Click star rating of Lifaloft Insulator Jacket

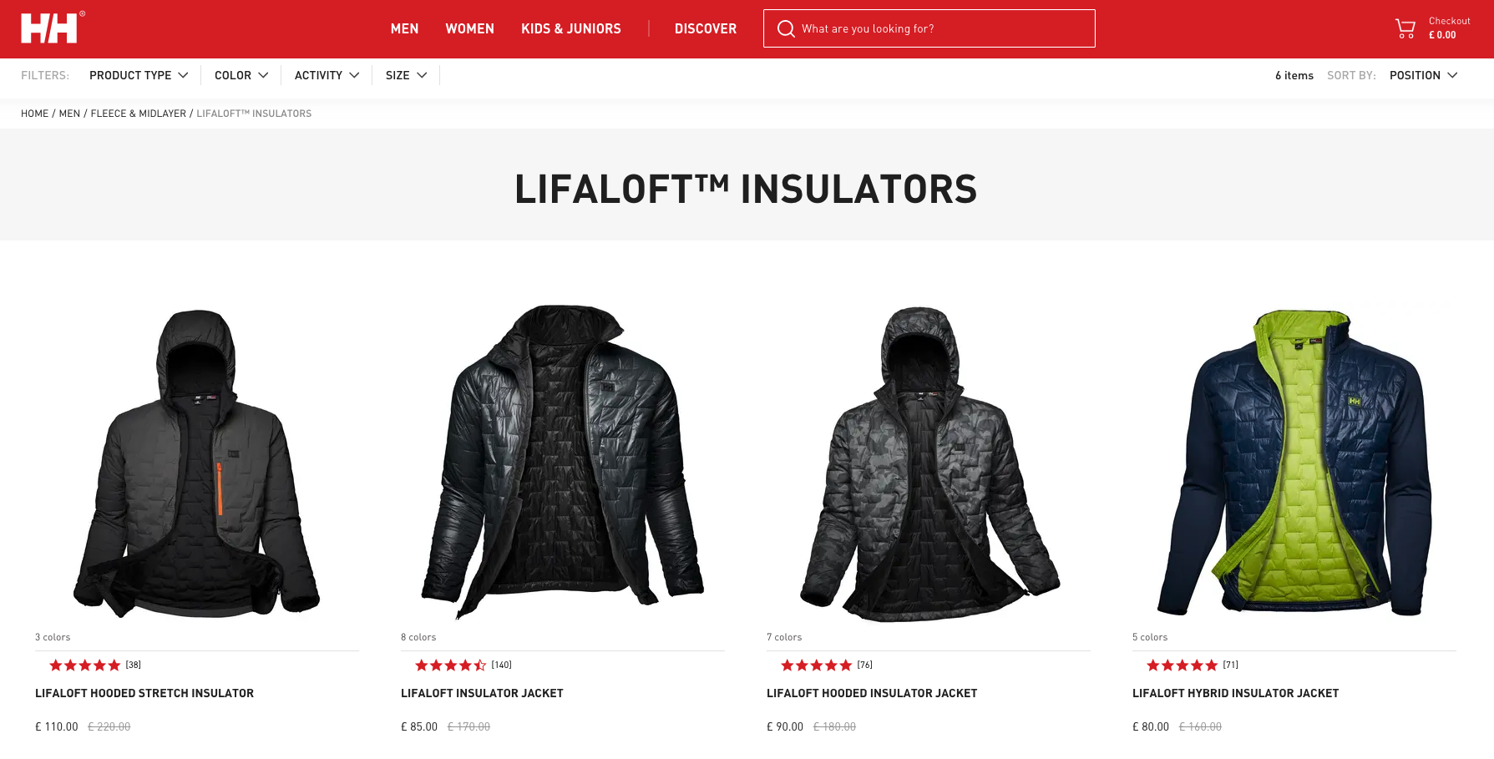451,665
